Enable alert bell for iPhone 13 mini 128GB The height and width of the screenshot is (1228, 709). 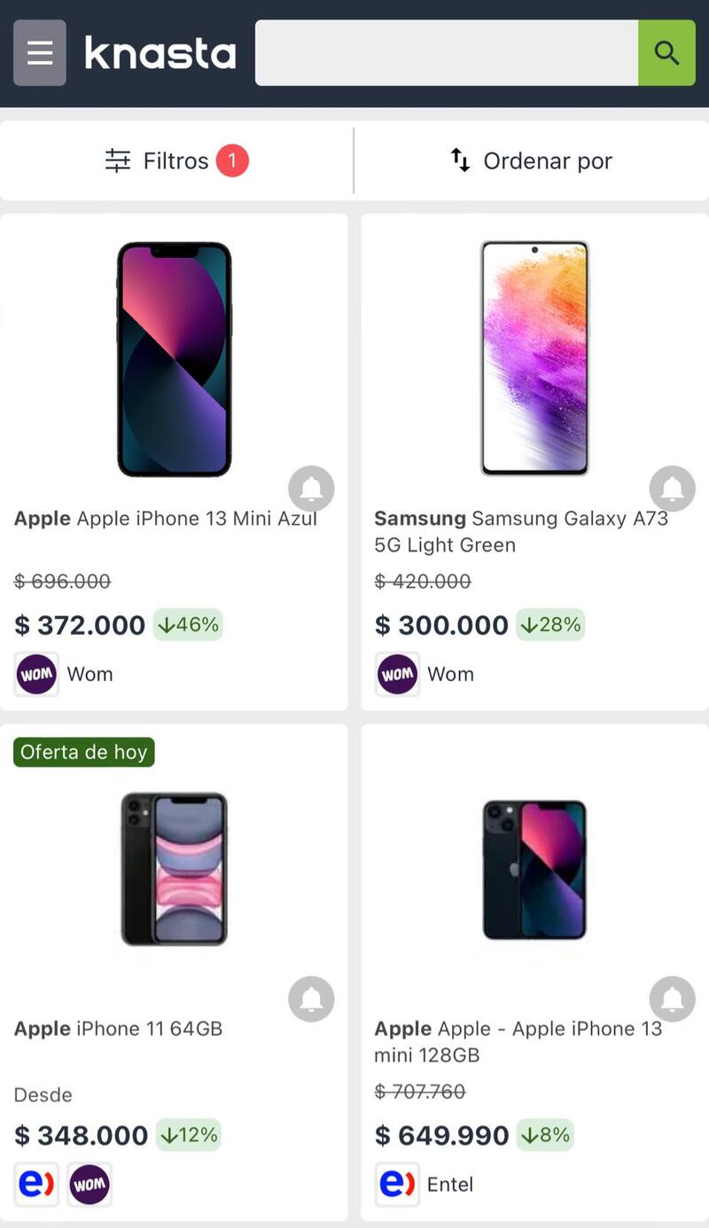click(672, 999)
